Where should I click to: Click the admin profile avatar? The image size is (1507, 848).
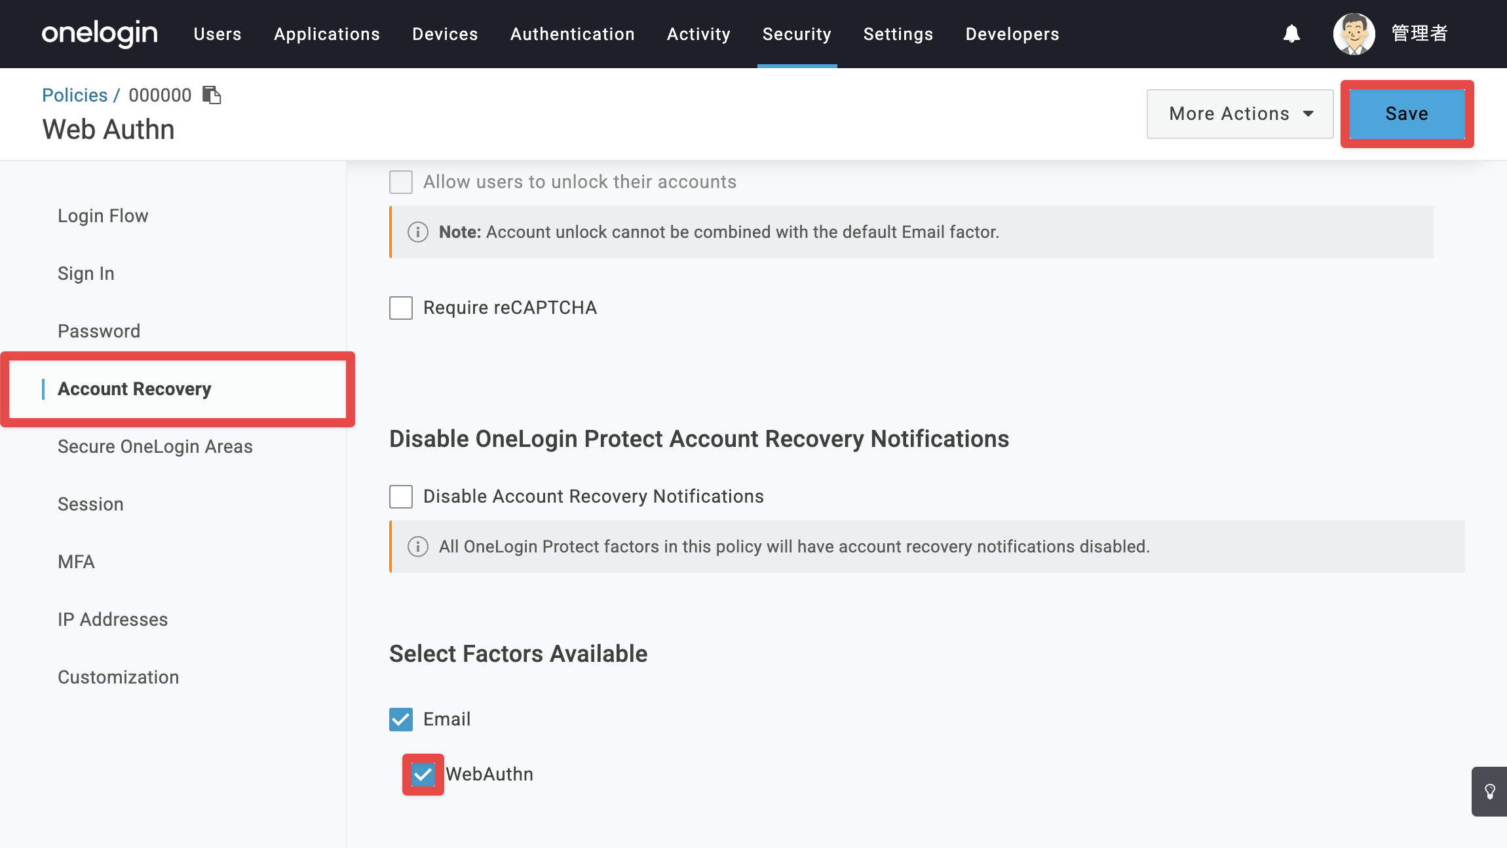1354,33
